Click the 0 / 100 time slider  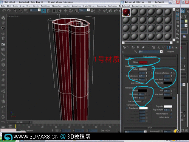click(19, 122)
